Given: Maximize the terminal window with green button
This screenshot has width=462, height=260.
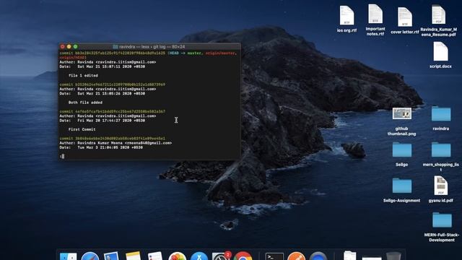Looking at the screenshot, I should point(75,46).
